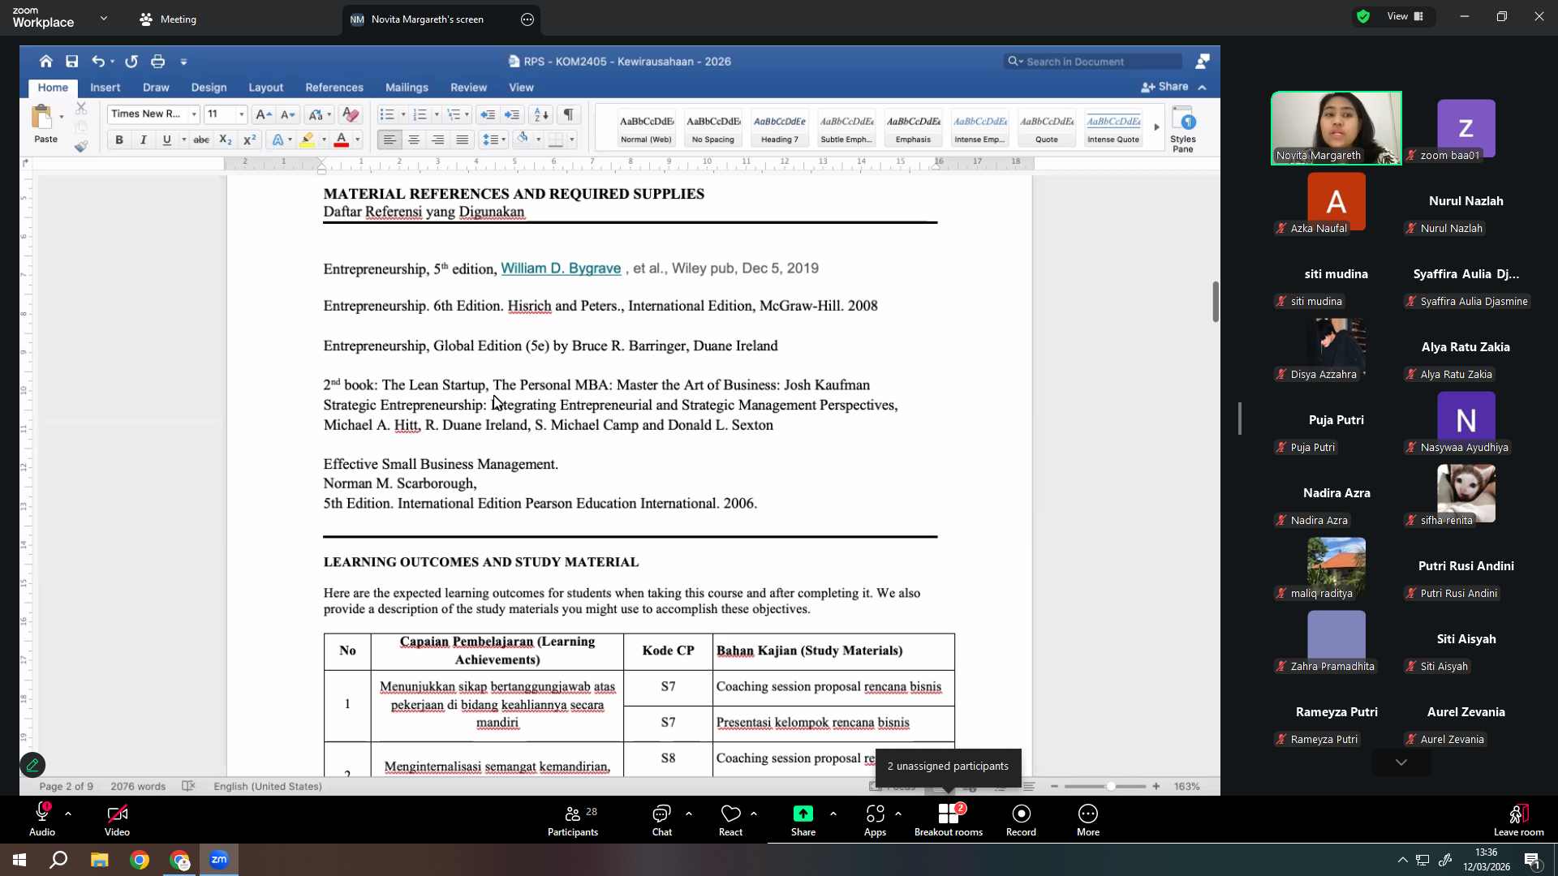Click the Print icon
Screen dimensions: 1558x876
(157, 62)
